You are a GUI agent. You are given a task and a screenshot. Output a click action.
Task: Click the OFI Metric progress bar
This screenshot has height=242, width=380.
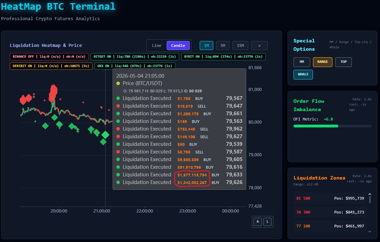coord(332,126)
